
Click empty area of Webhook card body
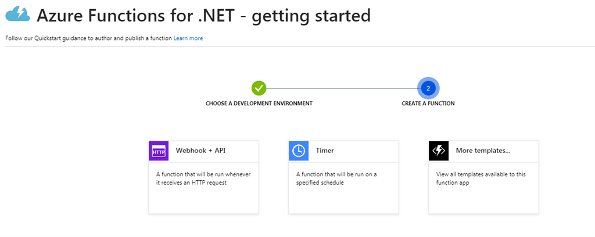[203, 200]
